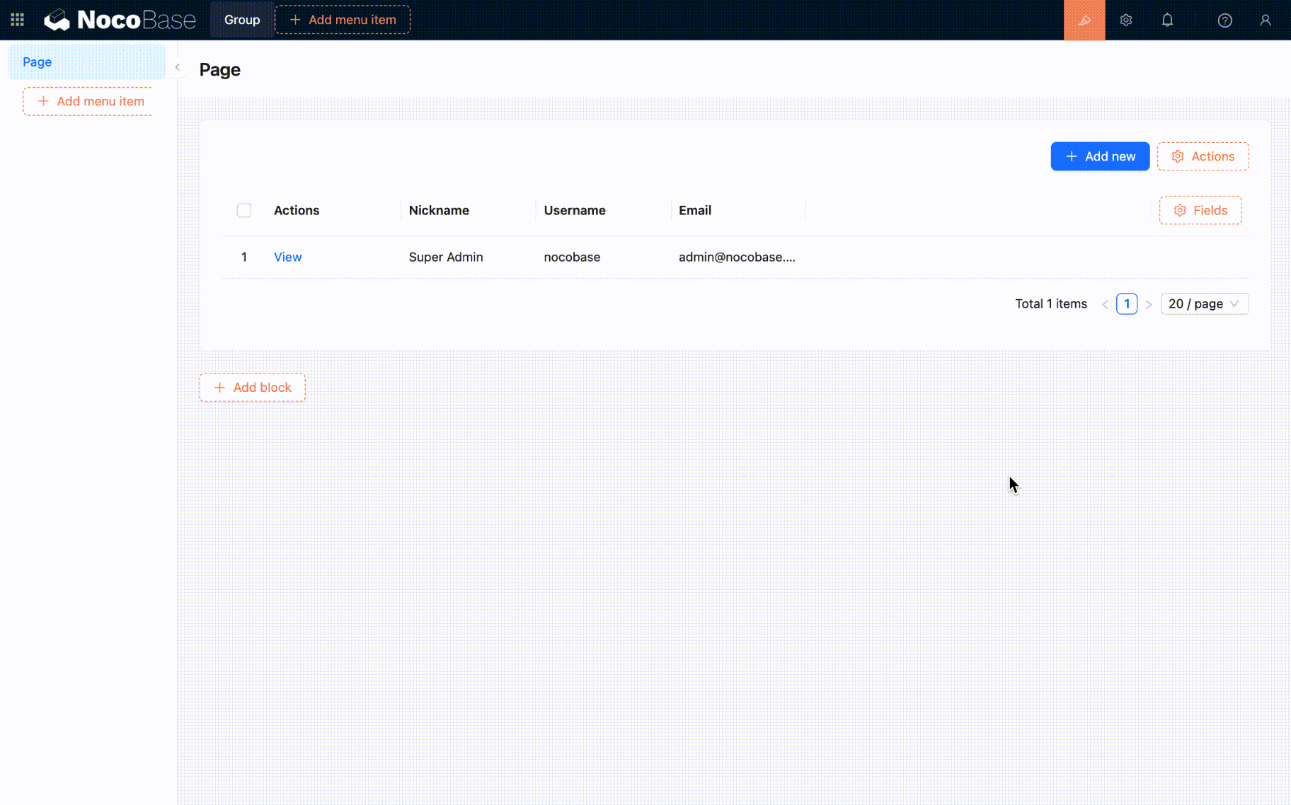The image size is (1291, 805).
Task: Open the 20 / page size dropdown
Action: (x=1205, y=303)
